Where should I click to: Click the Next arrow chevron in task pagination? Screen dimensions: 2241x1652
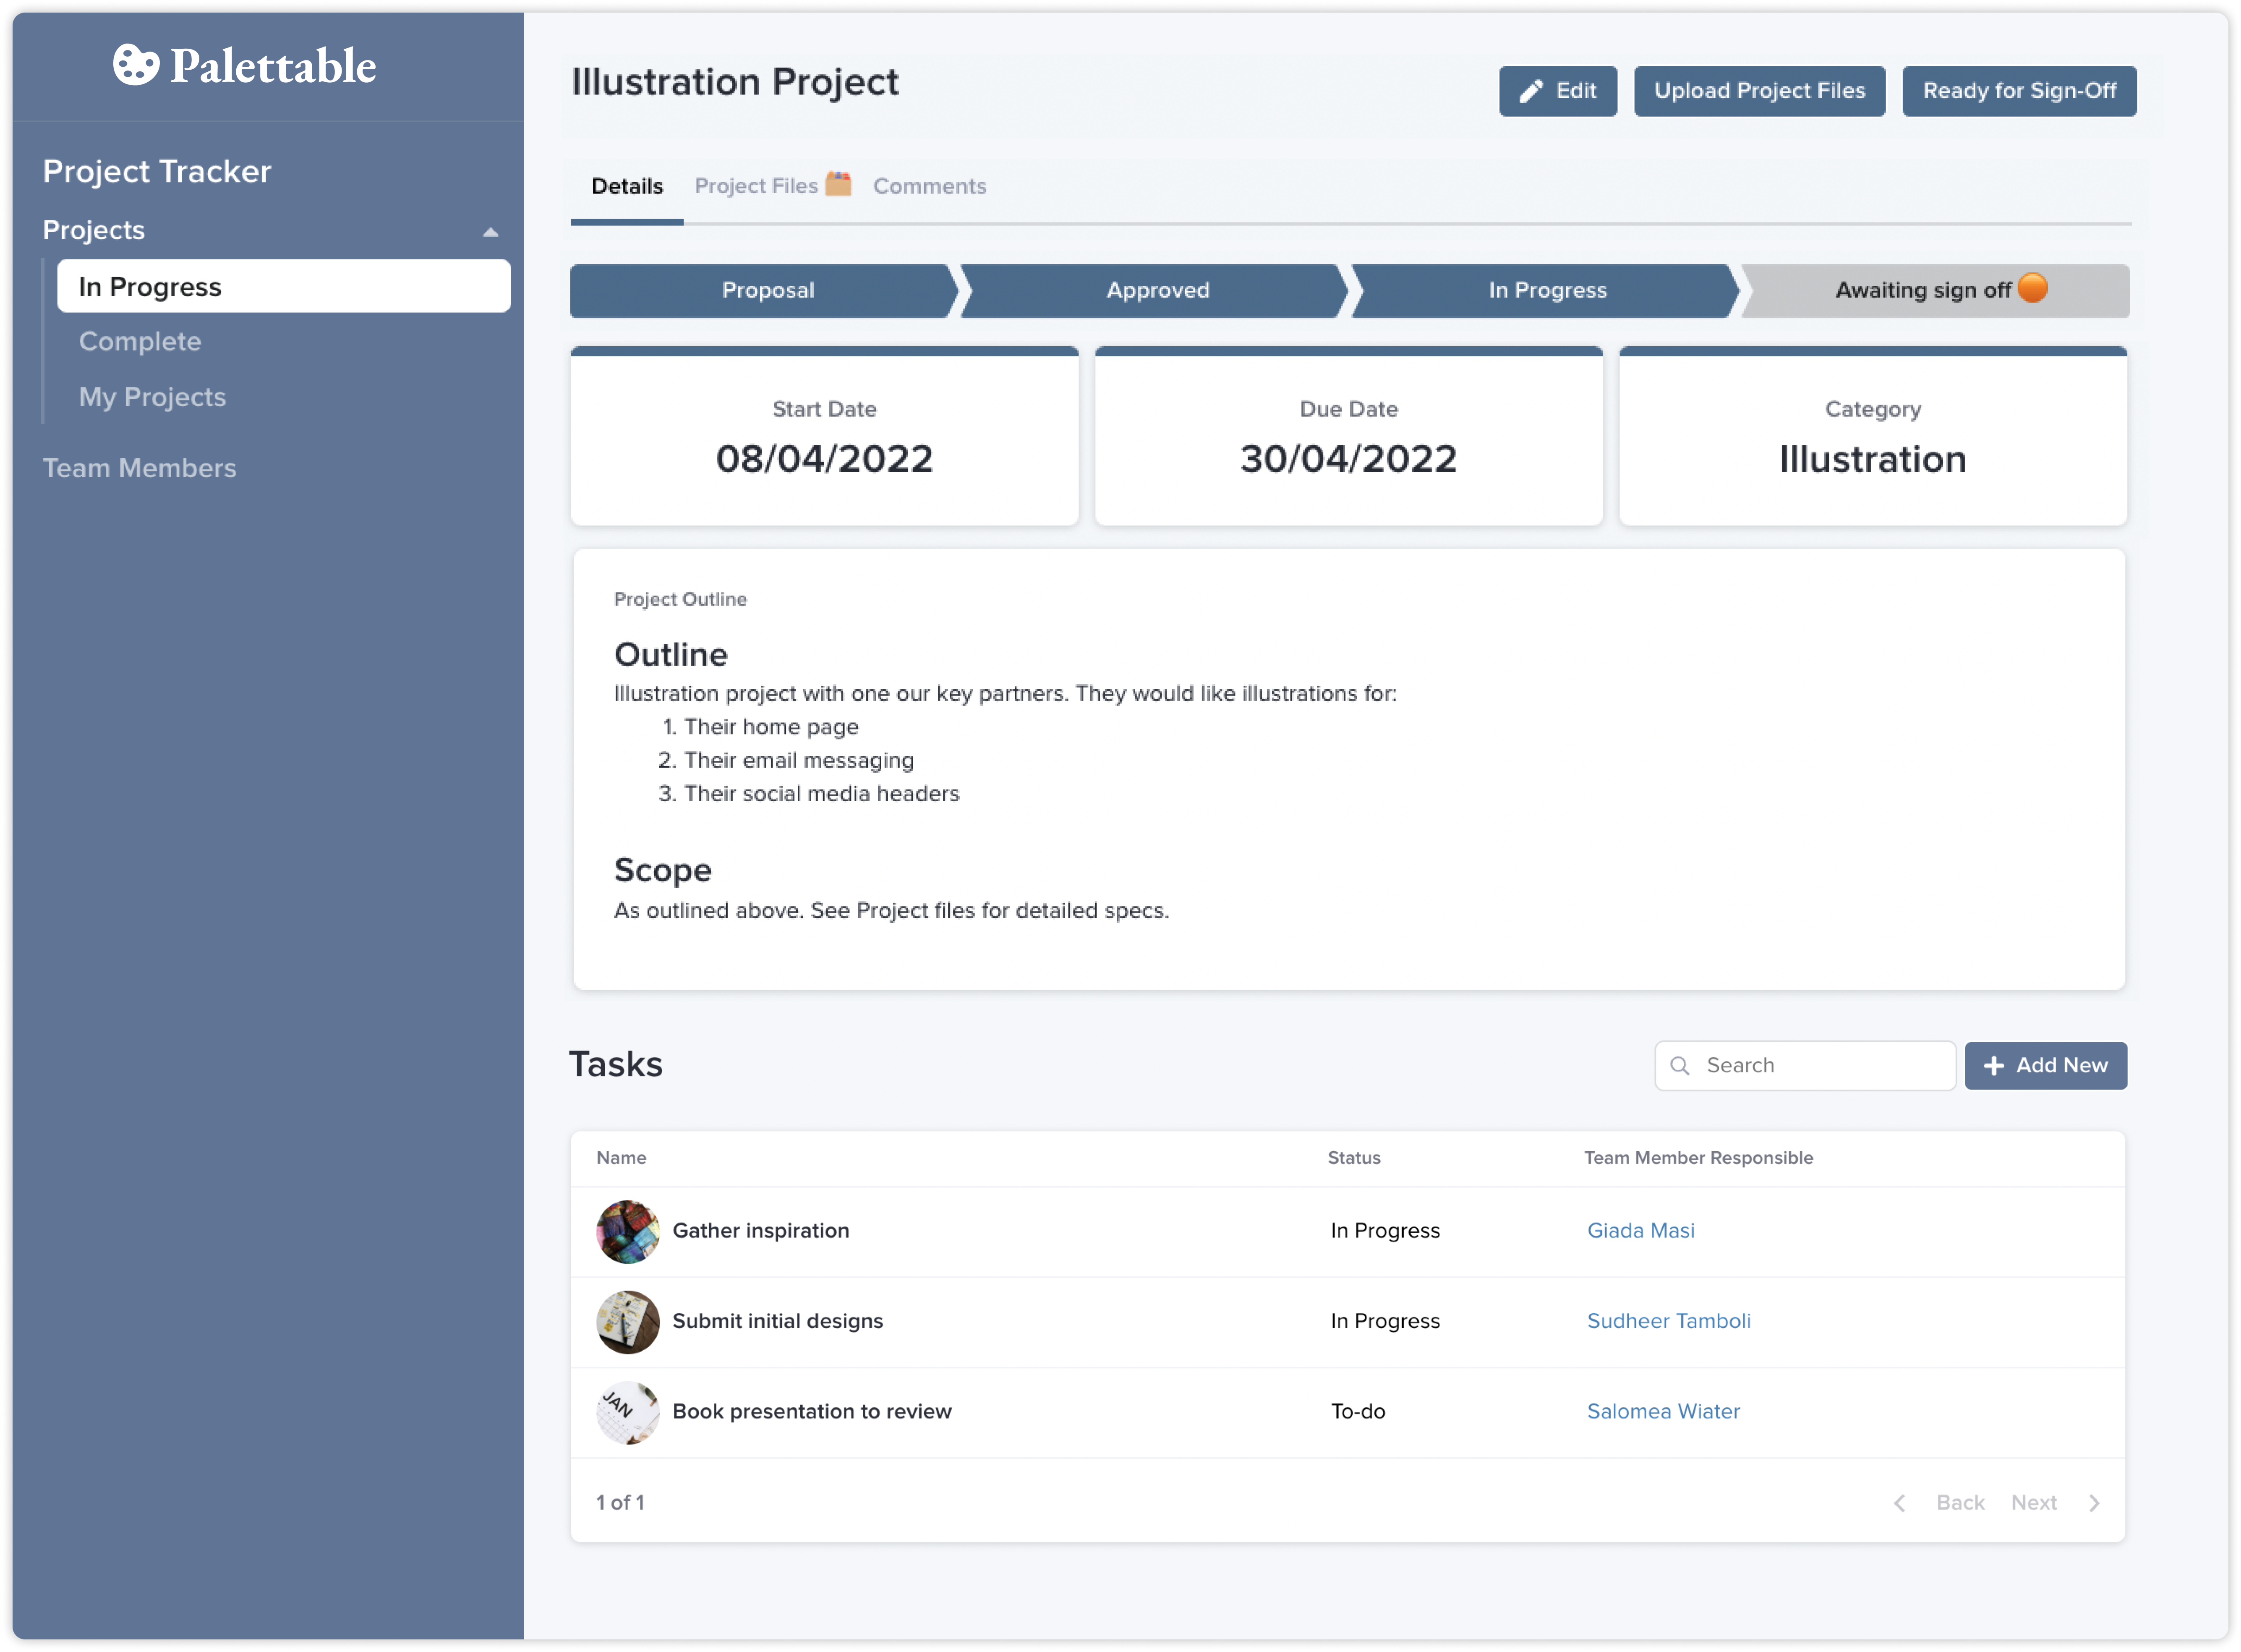click(x=2095, y=1502)
